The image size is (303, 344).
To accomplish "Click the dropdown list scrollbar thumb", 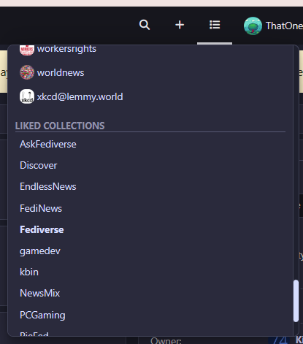I will 296,301.
